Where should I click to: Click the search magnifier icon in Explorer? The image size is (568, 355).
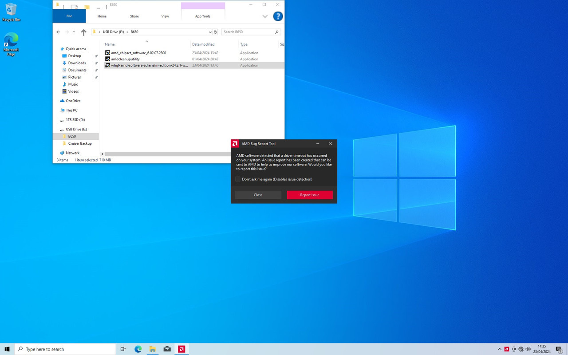pyautogui.click(x=277, y=32)
